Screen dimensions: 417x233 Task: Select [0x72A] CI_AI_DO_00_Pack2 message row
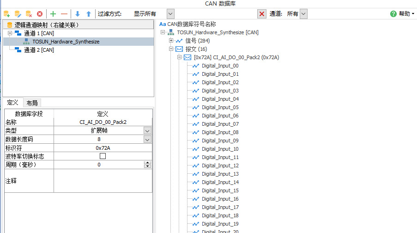tap(236, 57)
